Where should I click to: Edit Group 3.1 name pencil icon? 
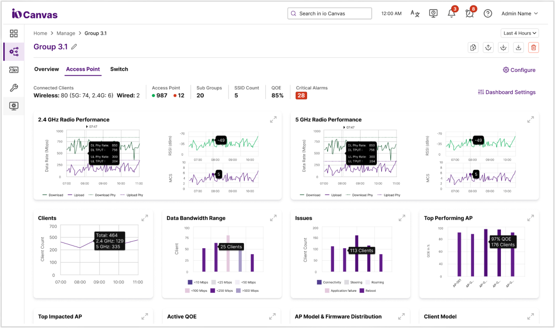click(74, 47)
